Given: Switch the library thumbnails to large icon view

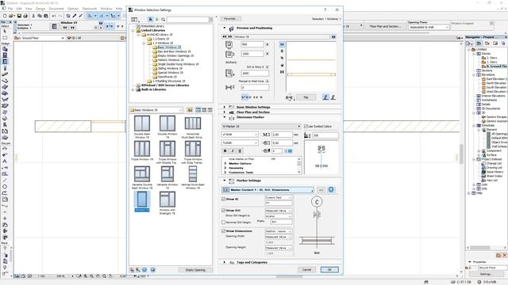Looking at the screenshot, I should 198,110.
